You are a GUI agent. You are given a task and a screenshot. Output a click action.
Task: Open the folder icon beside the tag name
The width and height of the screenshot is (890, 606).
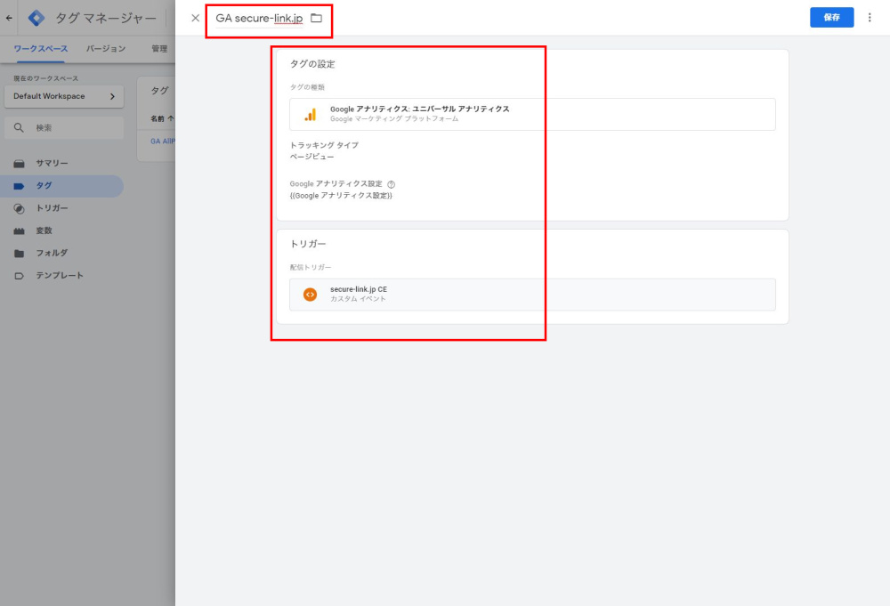tap(316, 18)
